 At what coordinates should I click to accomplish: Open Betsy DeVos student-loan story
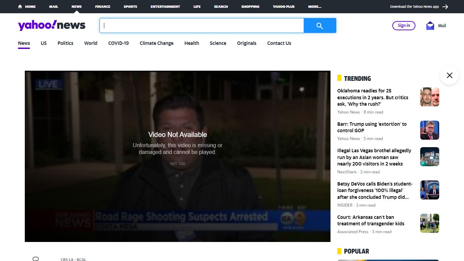point(375,191)
